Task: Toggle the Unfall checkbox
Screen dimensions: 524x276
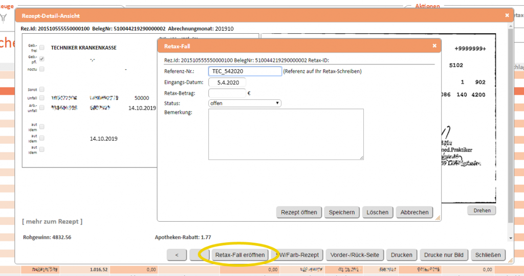Action: pyautogui.click(x=42, y=97)
